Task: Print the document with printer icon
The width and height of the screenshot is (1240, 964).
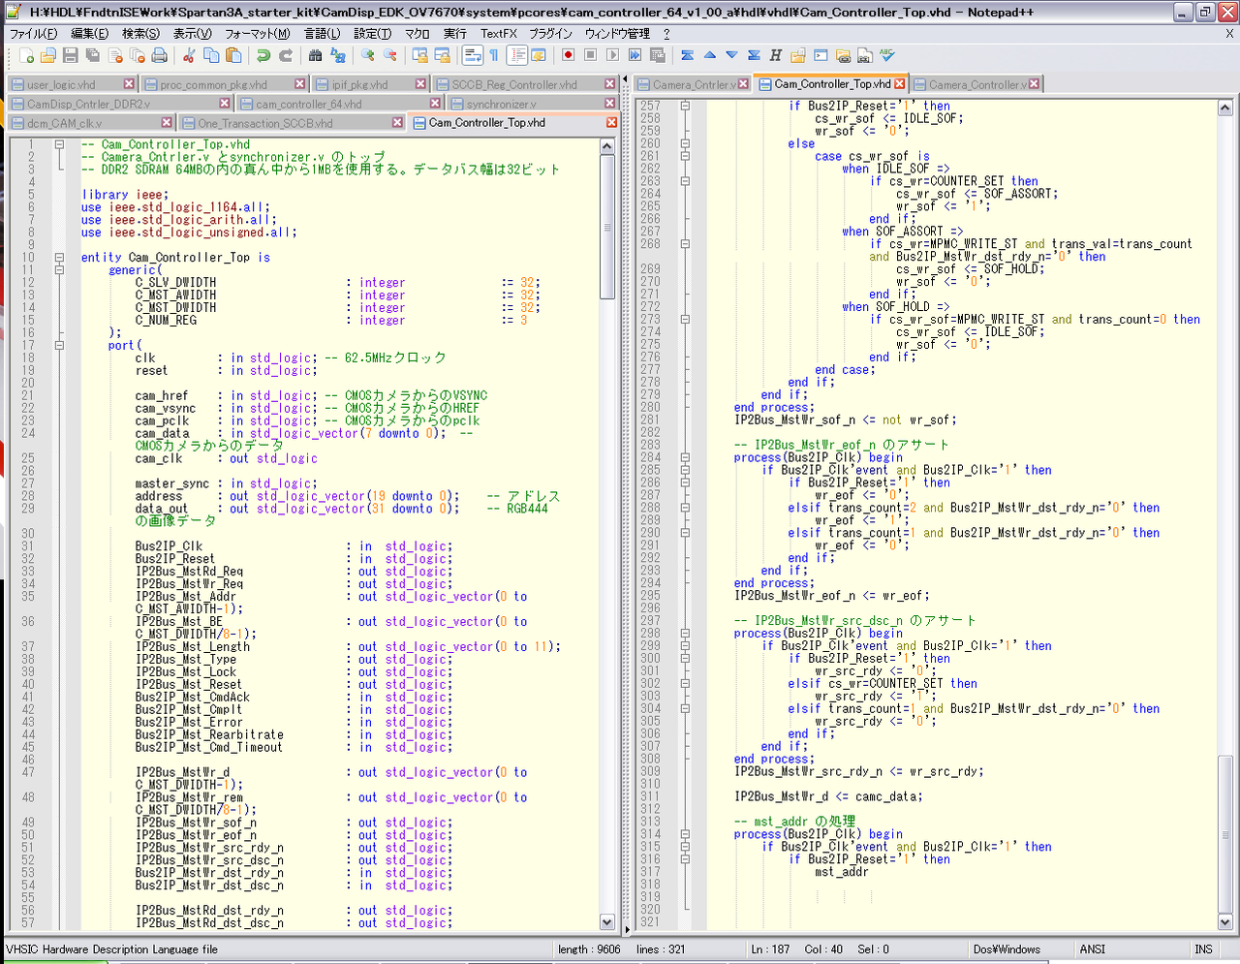Action: (159, 55)
